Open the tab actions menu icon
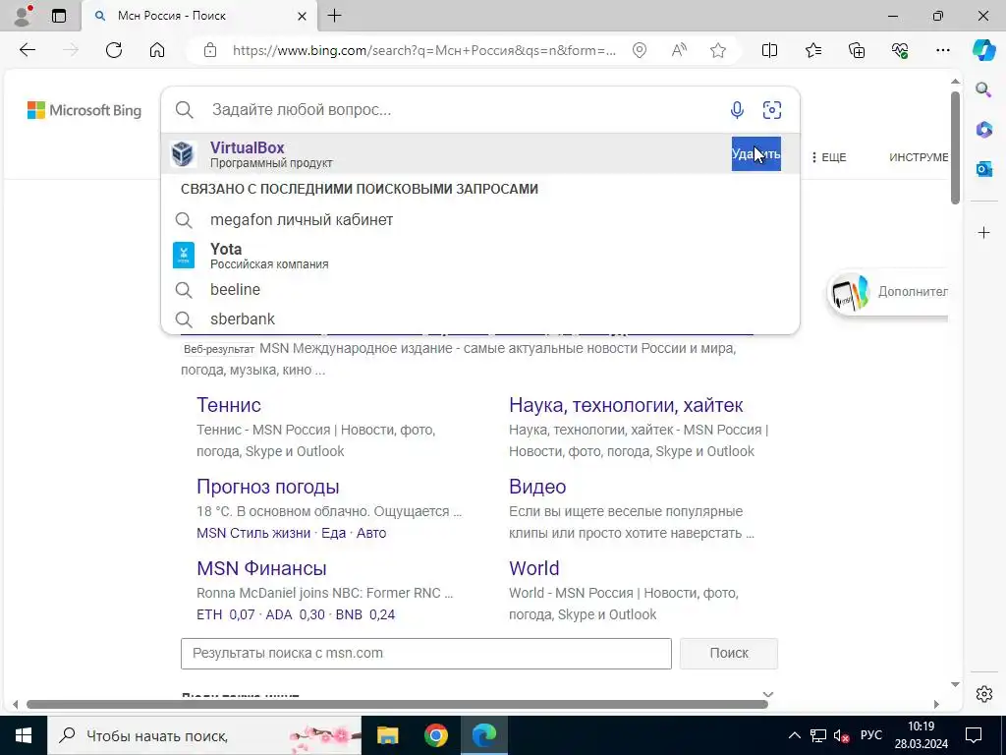Viewport: 1006px width, 755px height. 59,16
